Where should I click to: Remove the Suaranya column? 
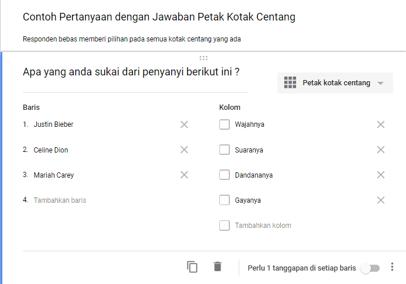pyautogui.click(x=381, y=150)
